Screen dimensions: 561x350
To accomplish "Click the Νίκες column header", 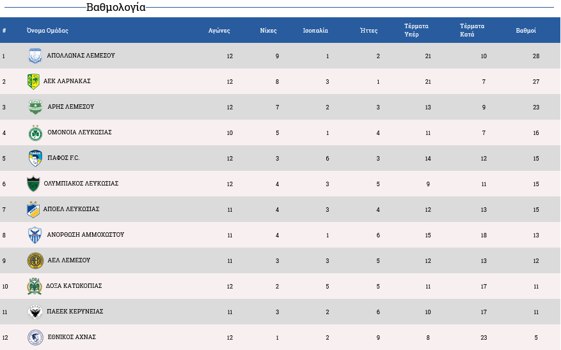I will pos(268,31).
